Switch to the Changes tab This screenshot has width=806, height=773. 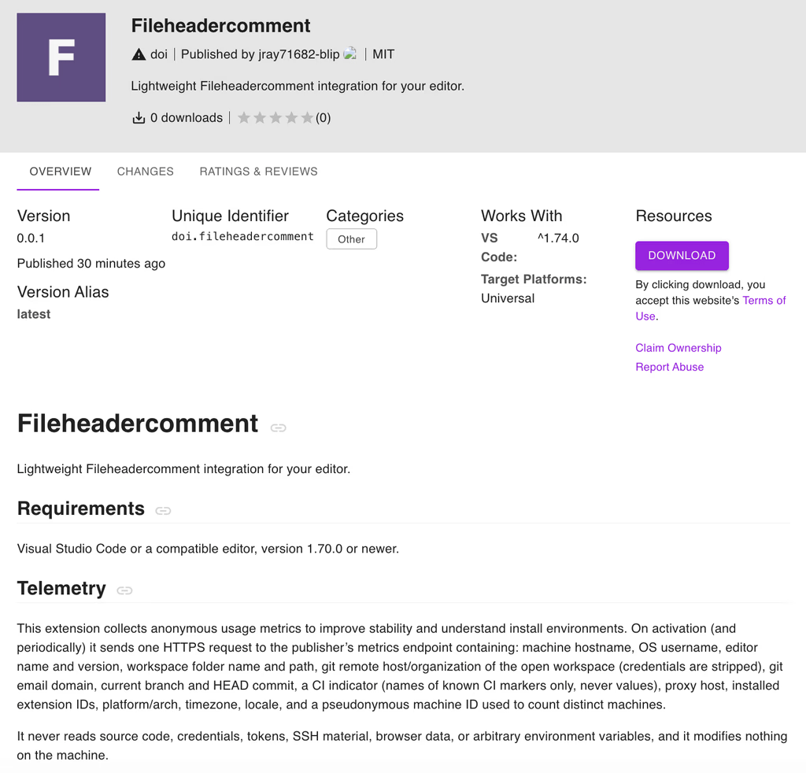coord(146,172)
